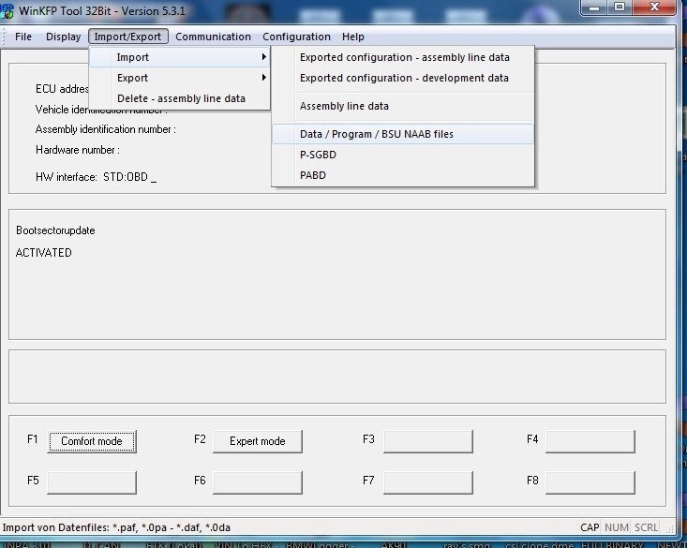Choose Exported configuration - assembly line data
The width and height of the screenshot is (687, 548).
click(404, 57)
